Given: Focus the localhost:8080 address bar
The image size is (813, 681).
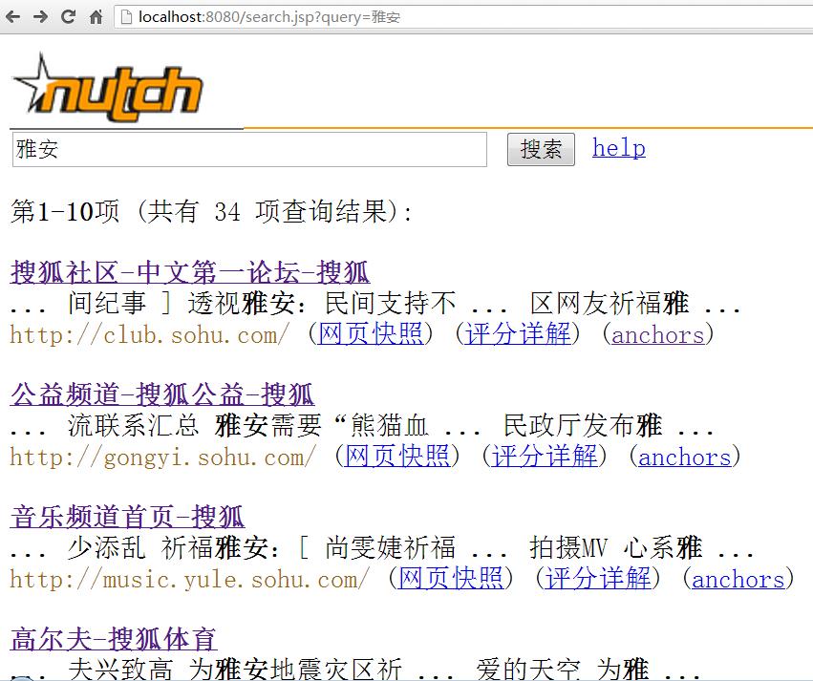Looking at the screenshot, I should [464, 17].
